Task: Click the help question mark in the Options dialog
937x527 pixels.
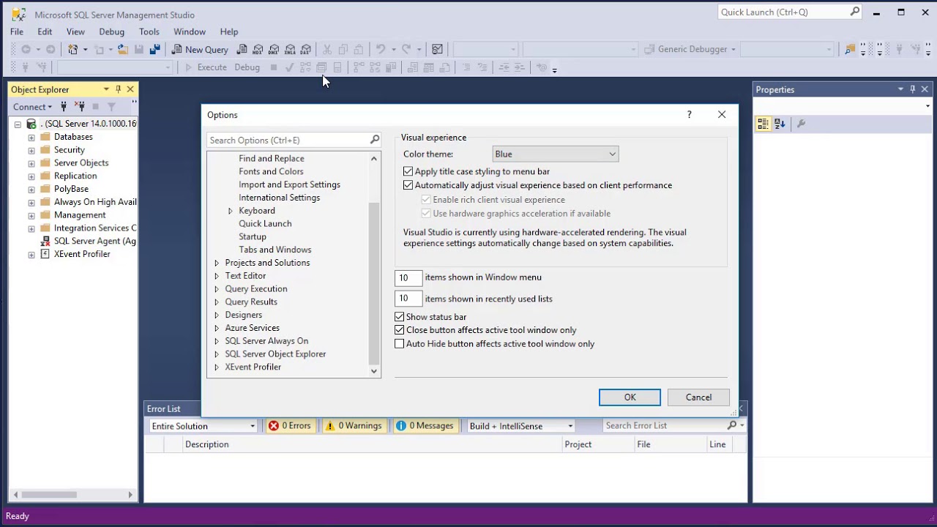Action: (x=689, y=115)
